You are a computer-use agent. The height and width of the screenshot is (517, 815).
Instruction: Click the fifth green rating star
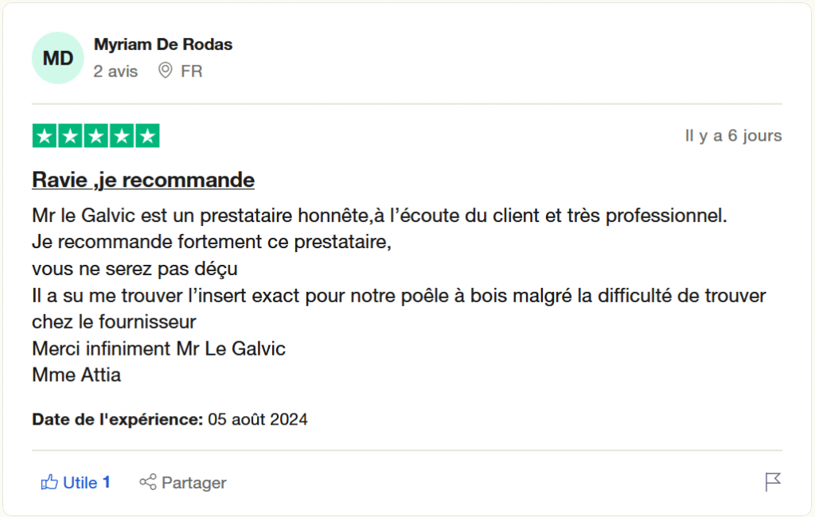pos(147,136)
